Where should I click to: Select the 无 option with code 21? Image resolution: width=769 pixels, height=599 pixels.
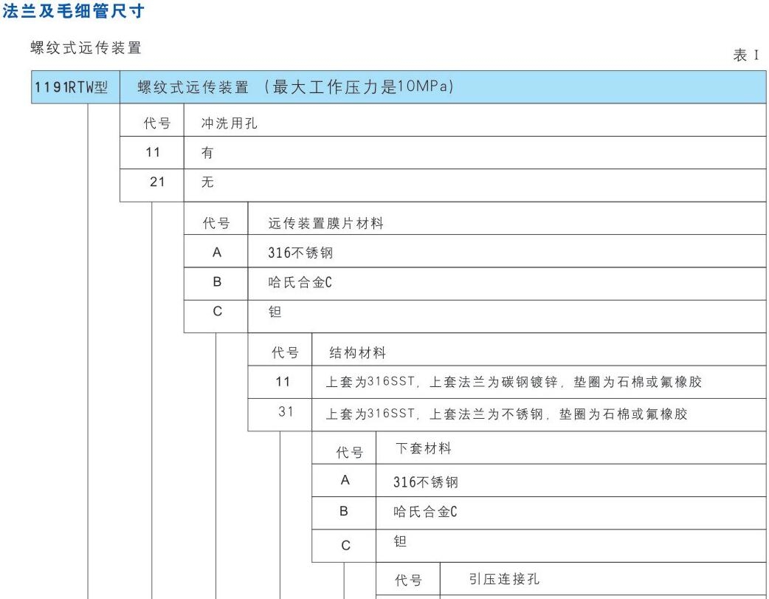tap(207, 182)
